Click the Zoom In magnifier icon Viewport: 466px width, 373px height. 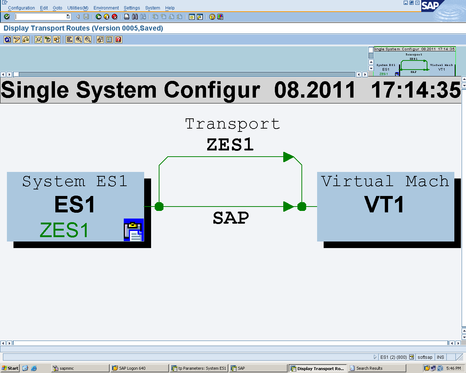[79, 40]
